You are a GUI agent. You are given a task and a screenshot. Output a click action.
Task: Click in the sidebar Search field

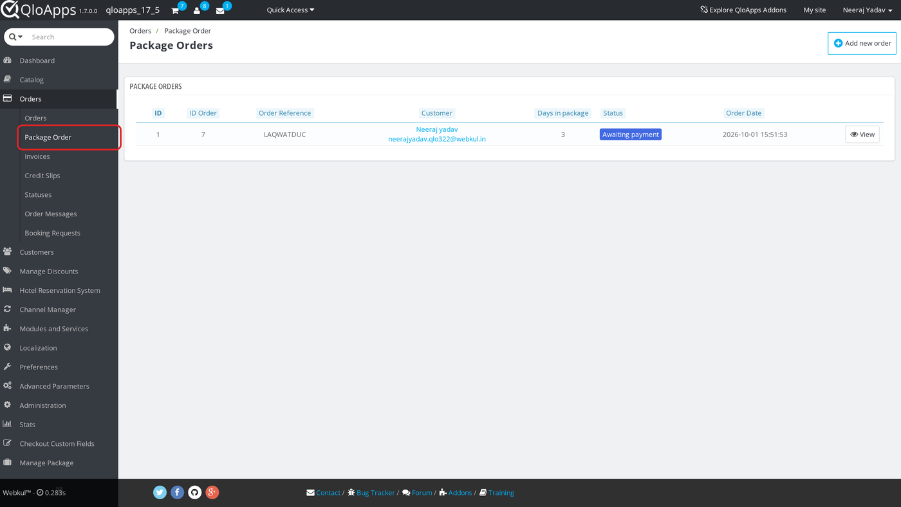71,37
